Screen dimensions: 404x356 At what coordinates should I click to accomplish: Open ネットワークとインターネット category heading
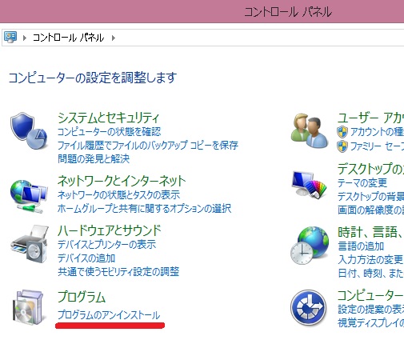pyautogui.click(x=122, y=181)
